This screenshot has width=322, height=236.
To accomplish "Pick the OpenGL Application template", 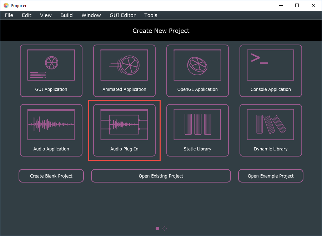I will 197,71.
